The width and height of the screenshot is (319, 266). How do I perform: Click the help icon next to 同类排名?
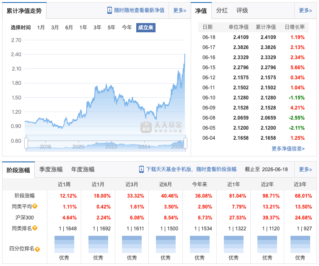click(35, 228)
